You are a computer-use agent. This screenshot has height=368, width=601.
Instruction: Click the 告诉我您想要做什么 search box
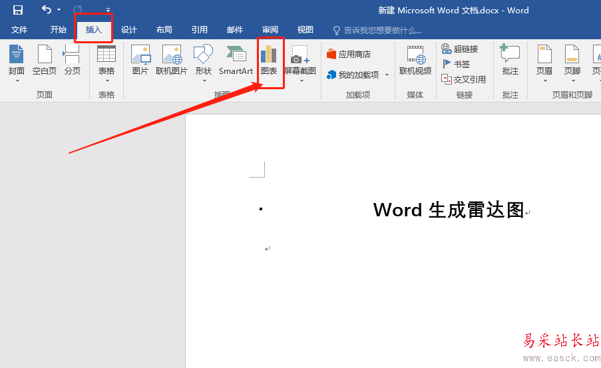pos(377,31)
